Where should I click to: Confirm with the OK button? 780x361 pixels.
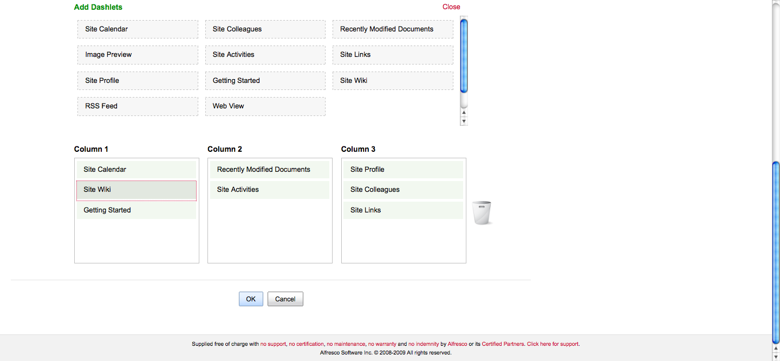251,299
